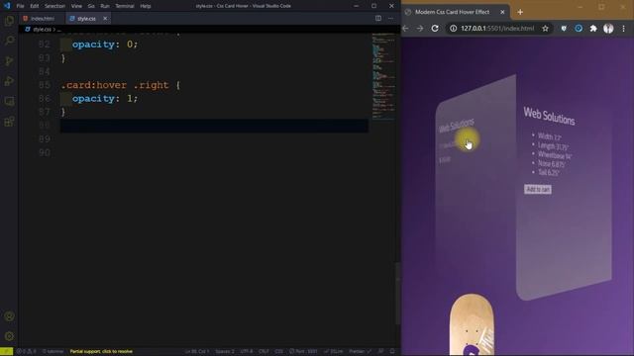Click the shield extension icon in Chrome

[564, 29]
